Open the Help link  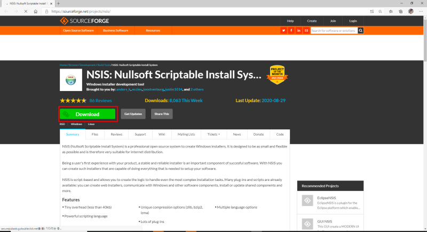coord(290,21)
